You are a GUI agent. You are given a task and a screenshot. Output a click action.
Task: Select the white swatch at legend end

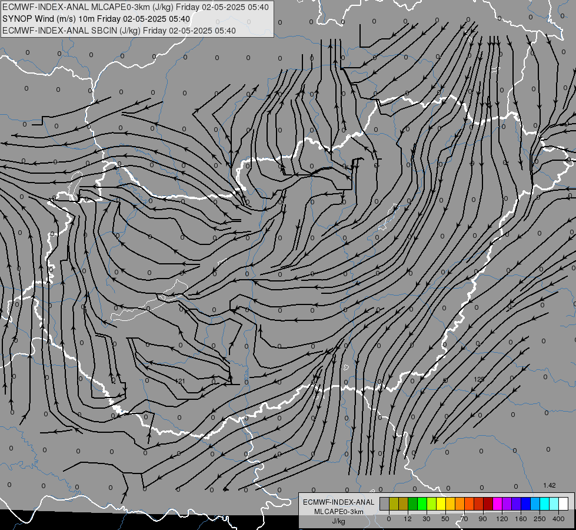click(564, 504)
